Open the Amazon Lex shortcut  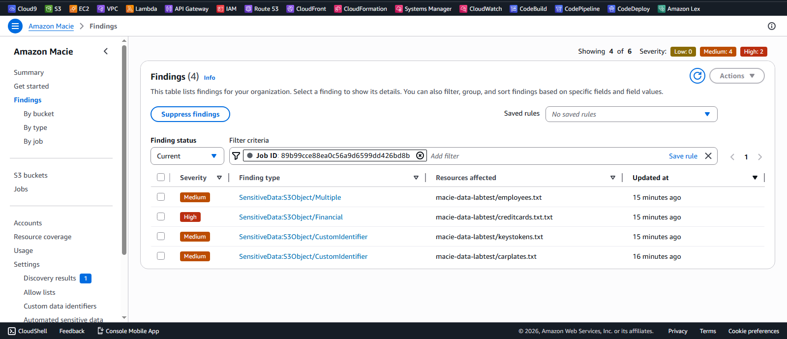(x=679, y=8)
